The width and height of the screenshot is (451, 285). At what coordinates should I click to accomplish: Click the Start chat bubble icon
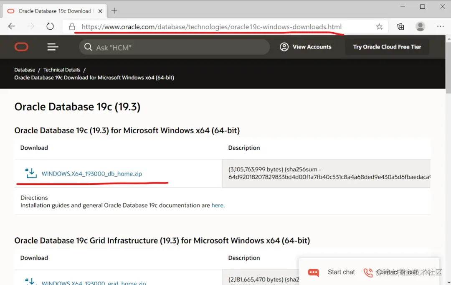click(x=313, y=272)
